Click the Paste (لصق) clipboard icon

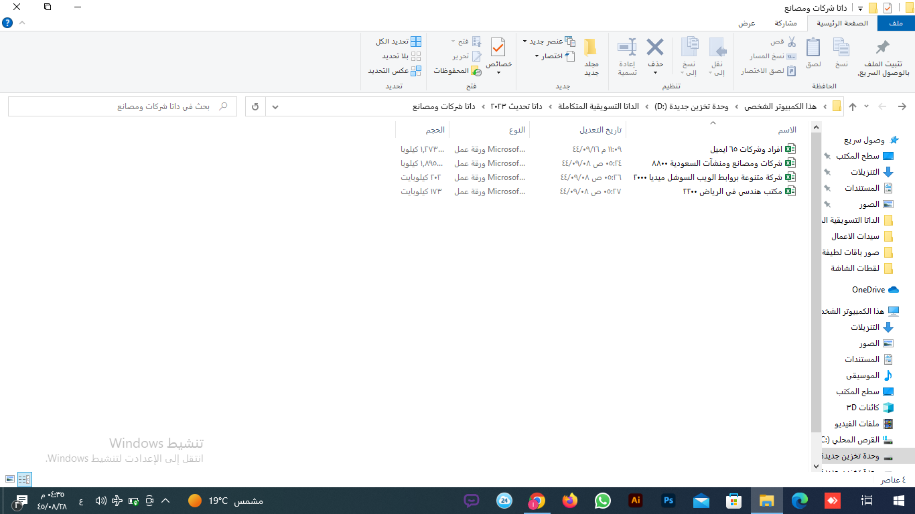pyautogui.click(x=813, y=48)
